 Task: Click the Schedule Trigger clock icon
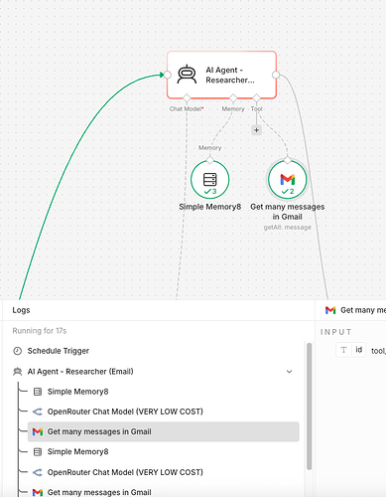coord(17,351)
